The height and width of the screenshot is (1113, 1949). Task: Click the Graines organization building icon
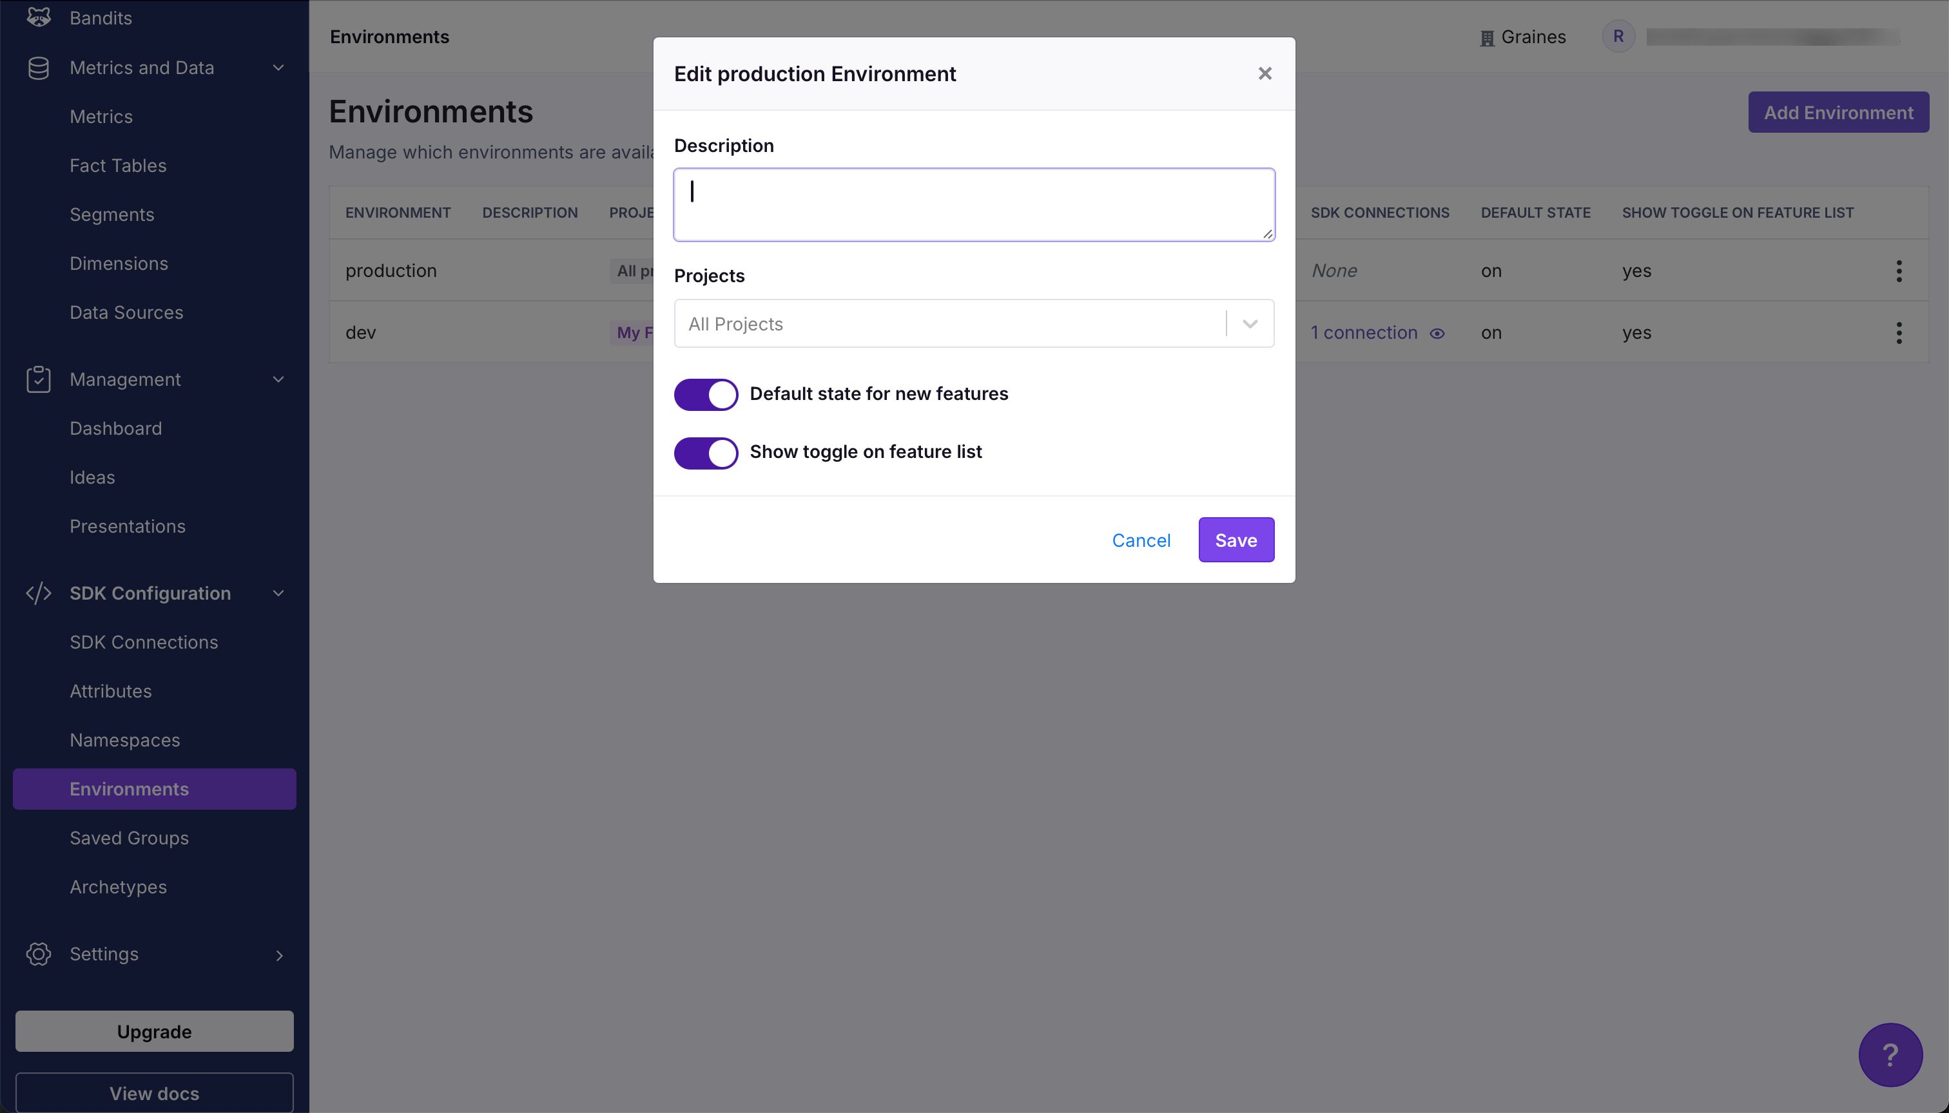tap(1486, 37)
